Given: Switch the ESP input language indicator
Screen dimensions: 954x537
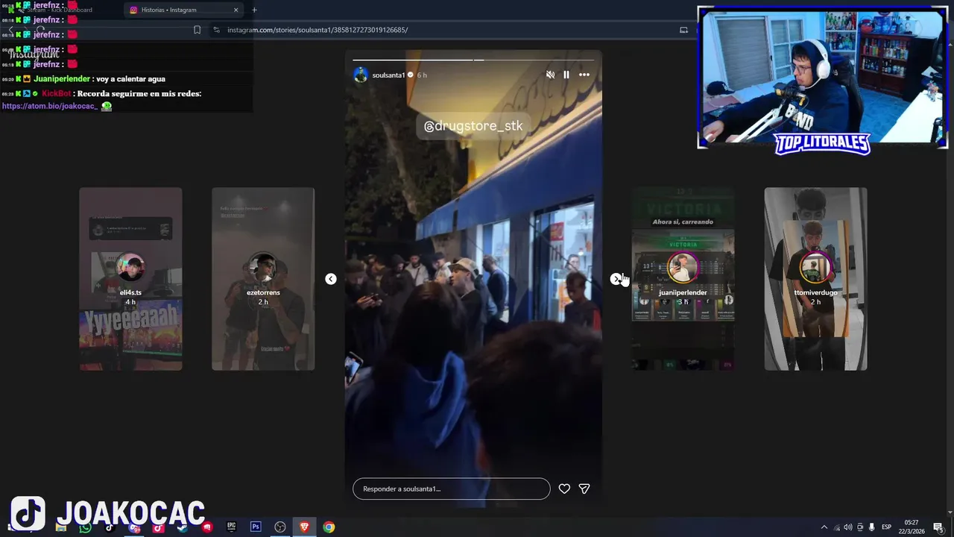Looking at the screenshot, I should 887,527.
